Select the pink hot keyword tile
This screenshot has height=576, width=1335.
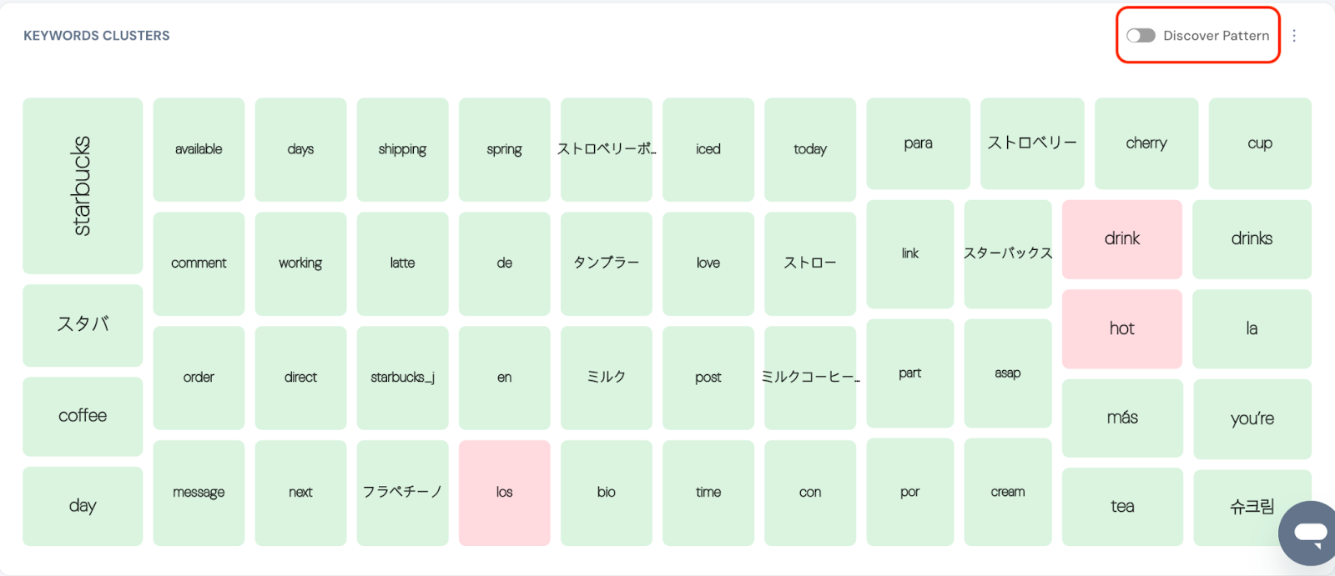[x=1121, y=328]
